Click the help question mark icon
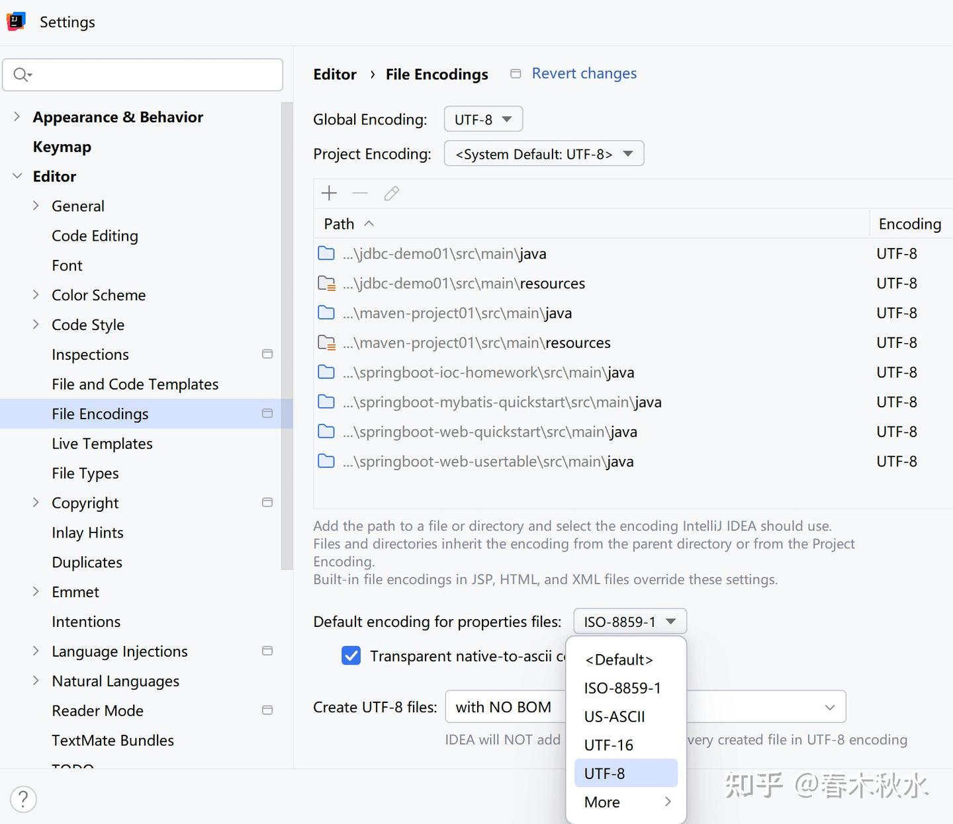The width and height of the screenshot is (953, 824). pos(23,799)
